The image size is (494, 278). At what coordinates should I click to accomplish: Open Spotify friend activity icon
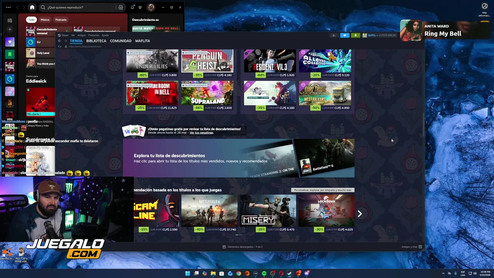140,7
